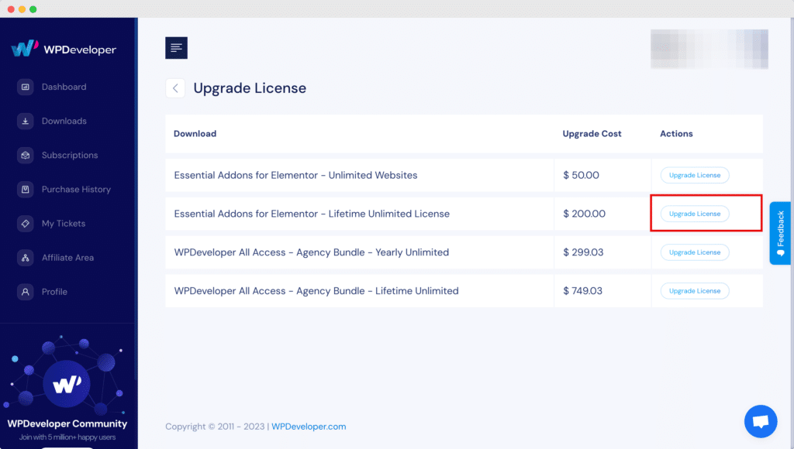Click the user profile area top right
Viewport: 794px width, 449px height.
point(709,49)
